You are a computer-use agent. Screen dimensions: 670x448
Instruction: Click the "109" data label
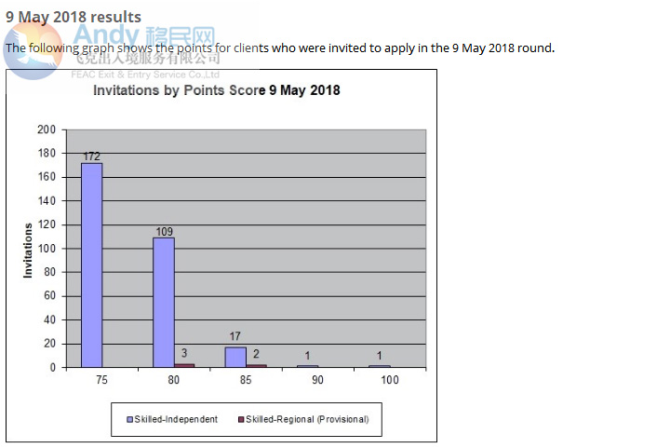point(164,231)
